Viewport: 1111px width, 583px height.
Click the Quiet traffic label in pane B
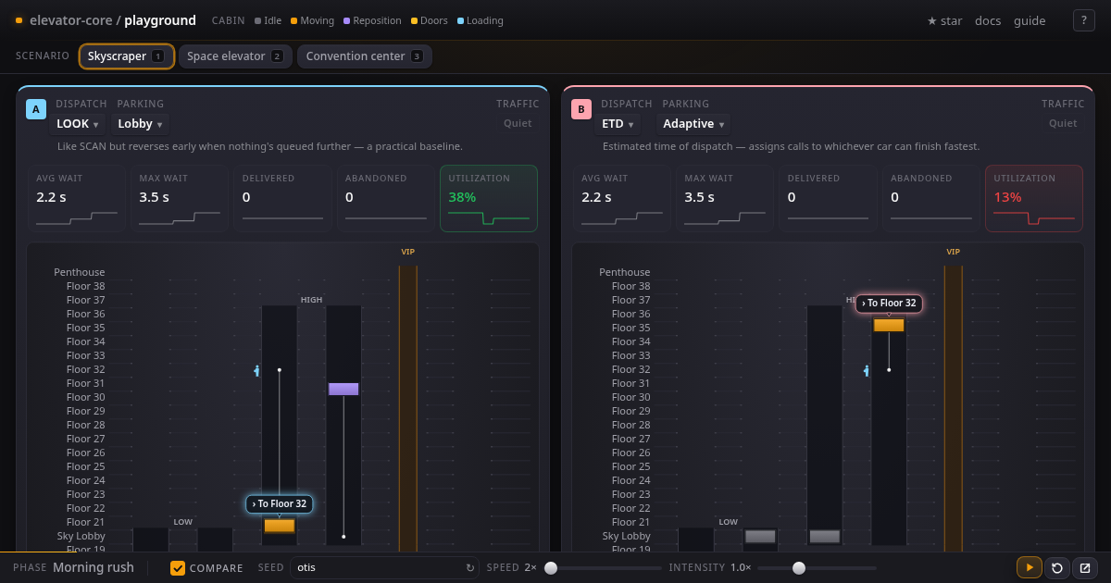[1063, 123]
